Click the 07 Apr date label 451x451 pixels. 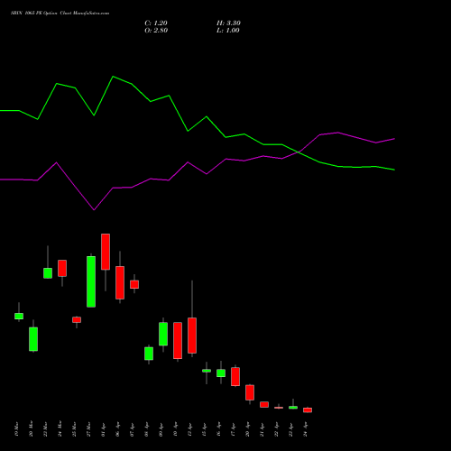click(x=132, y=429)
